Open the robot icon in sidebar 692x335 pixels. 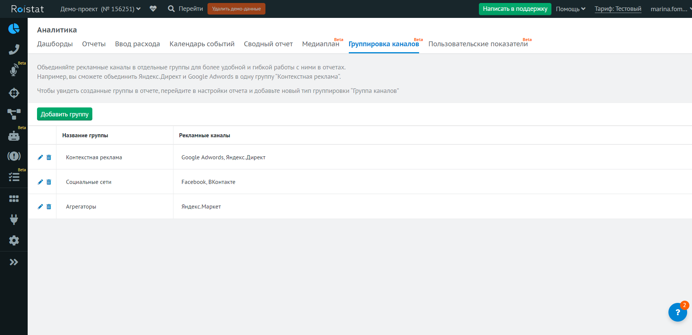14,136
